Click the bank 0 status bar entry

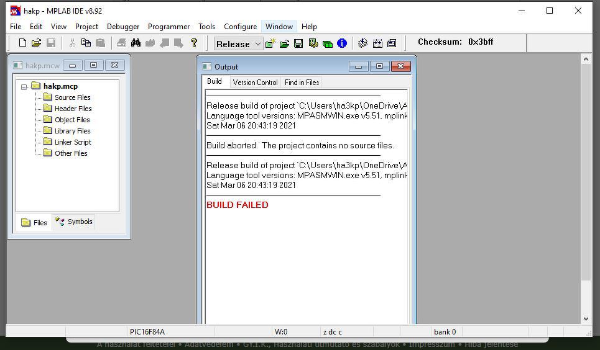(445, 331)
